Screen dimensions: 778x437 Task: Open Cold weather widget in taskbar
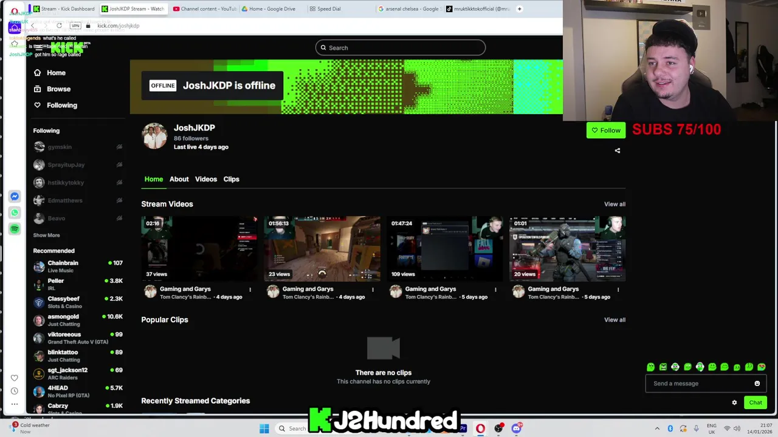click(30, 428)
